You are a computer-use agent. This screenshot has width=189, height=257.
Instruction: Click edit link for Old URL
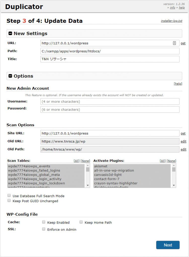pos(183,142)
